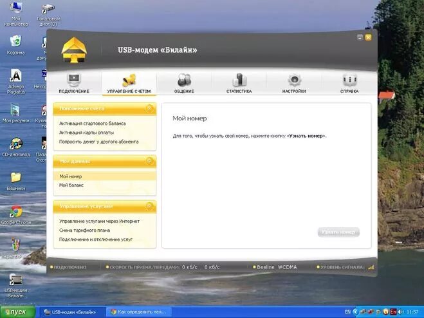424x318 pixels.
Task: Launch Google Chrome from desktop
Action: (x=16, y=215)
